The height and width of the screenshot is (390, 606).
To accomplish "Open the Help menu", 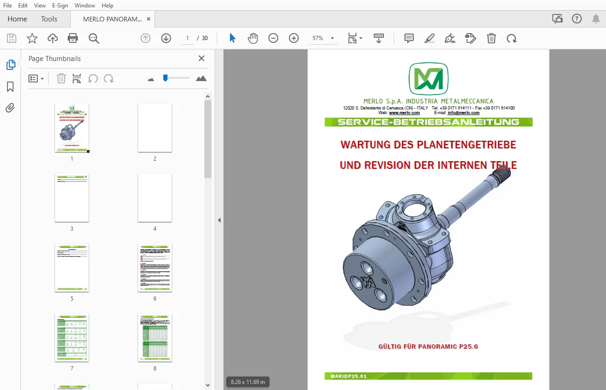I will coord(107,6).
